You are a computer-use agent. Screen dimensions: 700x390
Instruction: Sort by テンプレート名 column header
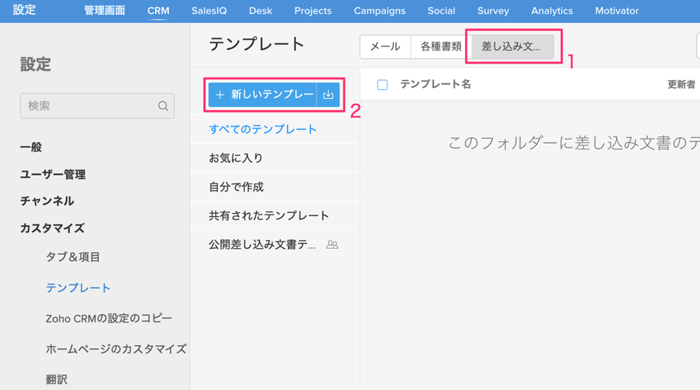pyautogui.click(x=436, y=84)
